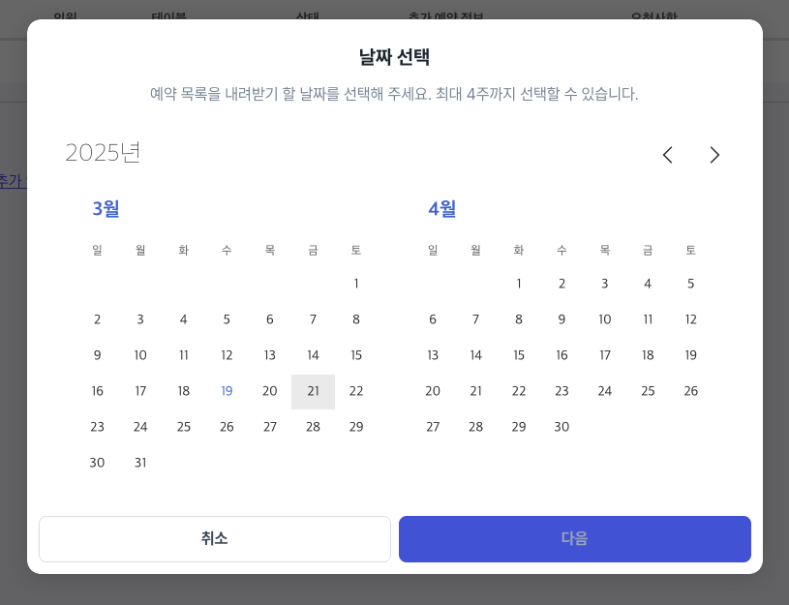
Task: Select April 1 in the calendar
Action: [x=519, y=284]
